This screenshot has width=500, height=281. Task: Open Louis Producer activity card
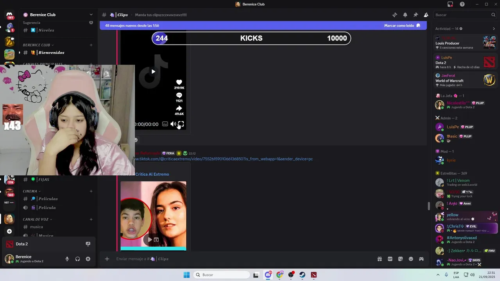coord(466,42)
